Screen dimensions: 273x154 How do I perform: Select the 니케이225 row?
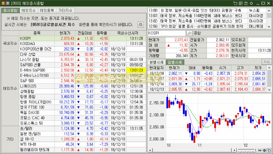pyautogui.click(x=82, y=86)
